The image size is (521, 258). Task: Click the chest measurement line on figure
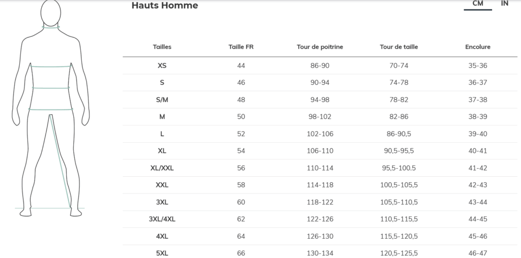pyautogui.click(x=51, y=67)
